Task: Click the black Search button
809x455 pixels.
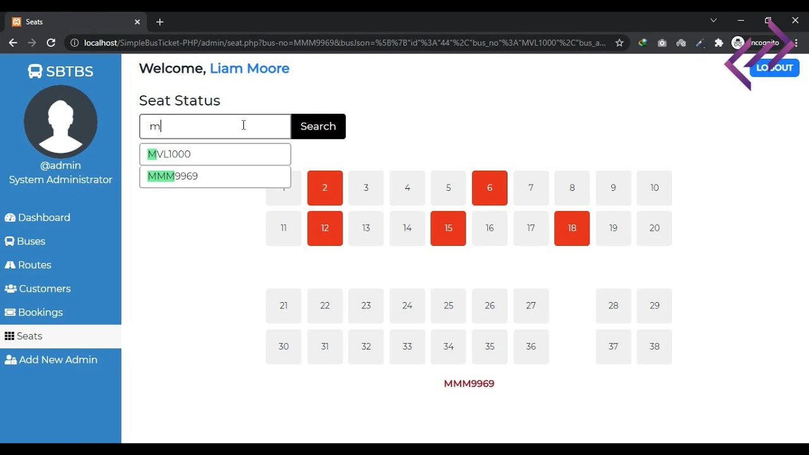Action: point(318,126)
